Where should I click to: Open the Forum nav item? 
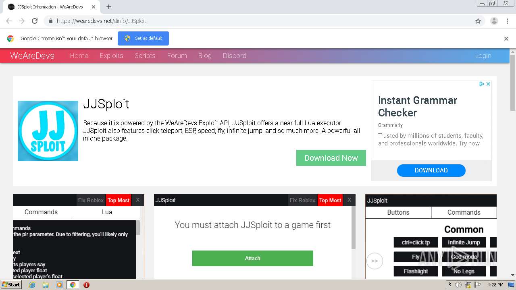(x=177, y=56)
